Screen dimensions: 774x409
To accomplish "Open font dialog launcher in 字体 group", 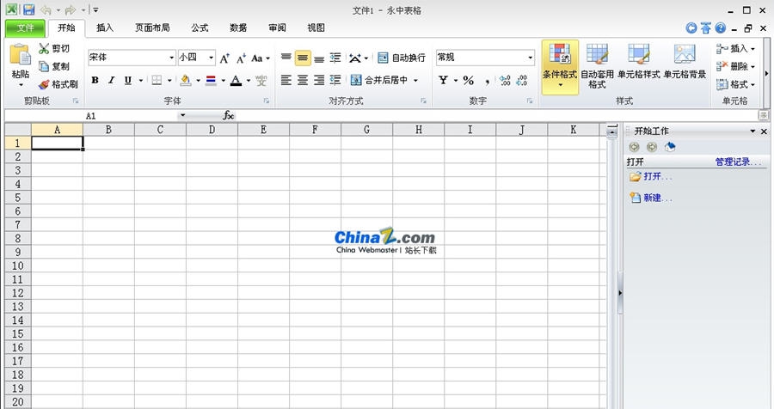I will (x=267, y=101).
